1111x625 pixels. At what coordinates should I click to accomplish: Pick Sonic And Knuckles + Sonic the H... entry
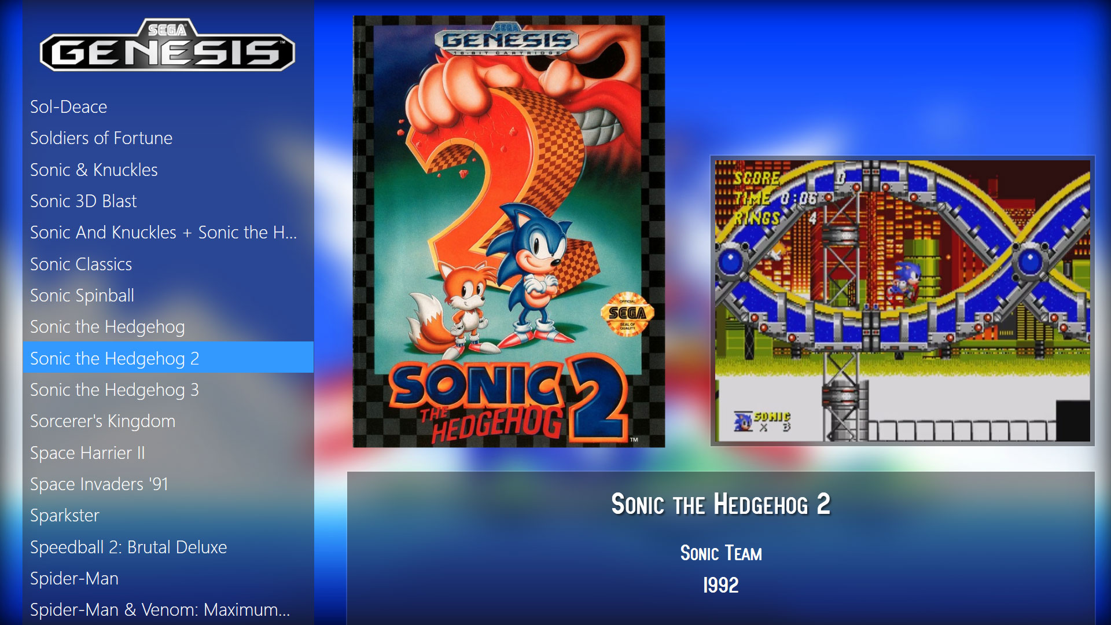(168, 232)
